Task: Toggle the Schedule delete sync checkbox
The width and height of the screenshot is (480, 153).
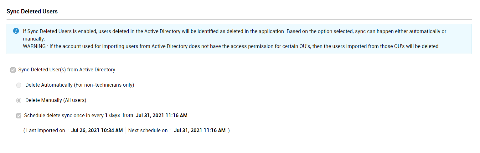Action: [x=19, y=116]
